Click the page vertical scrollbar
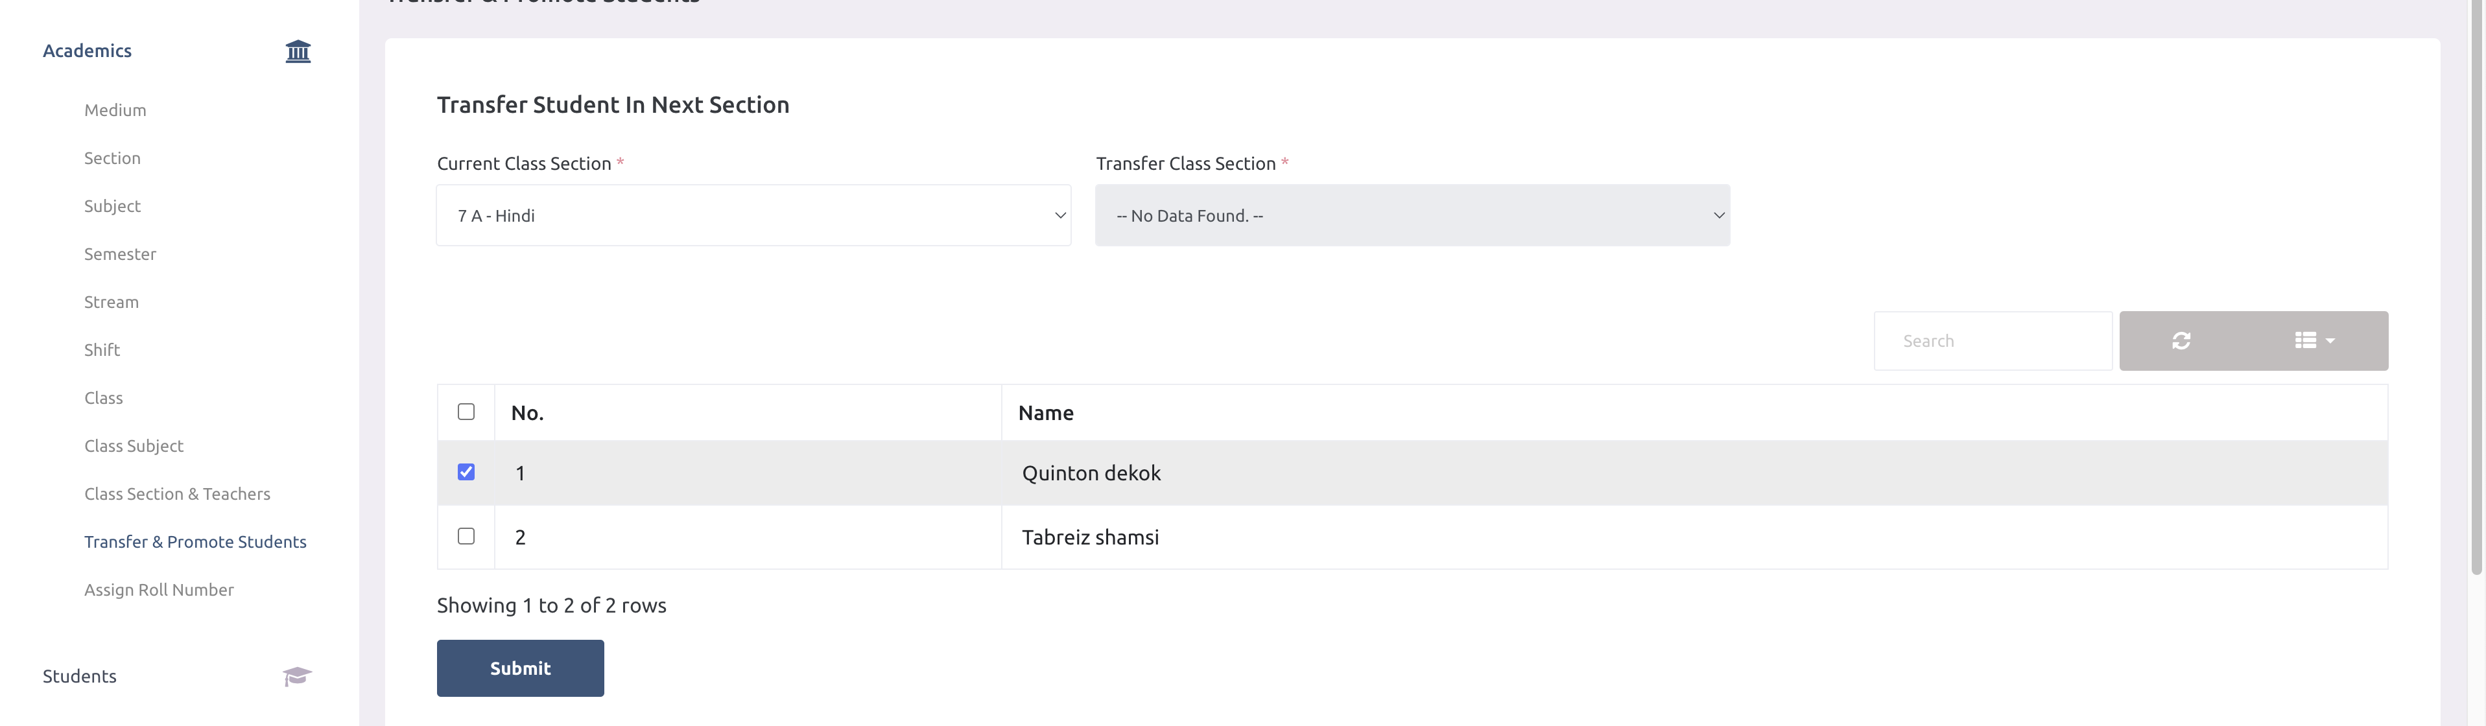Viewport: 2486px width, 726px height. pyautogui.click(x=2476, y=289)
